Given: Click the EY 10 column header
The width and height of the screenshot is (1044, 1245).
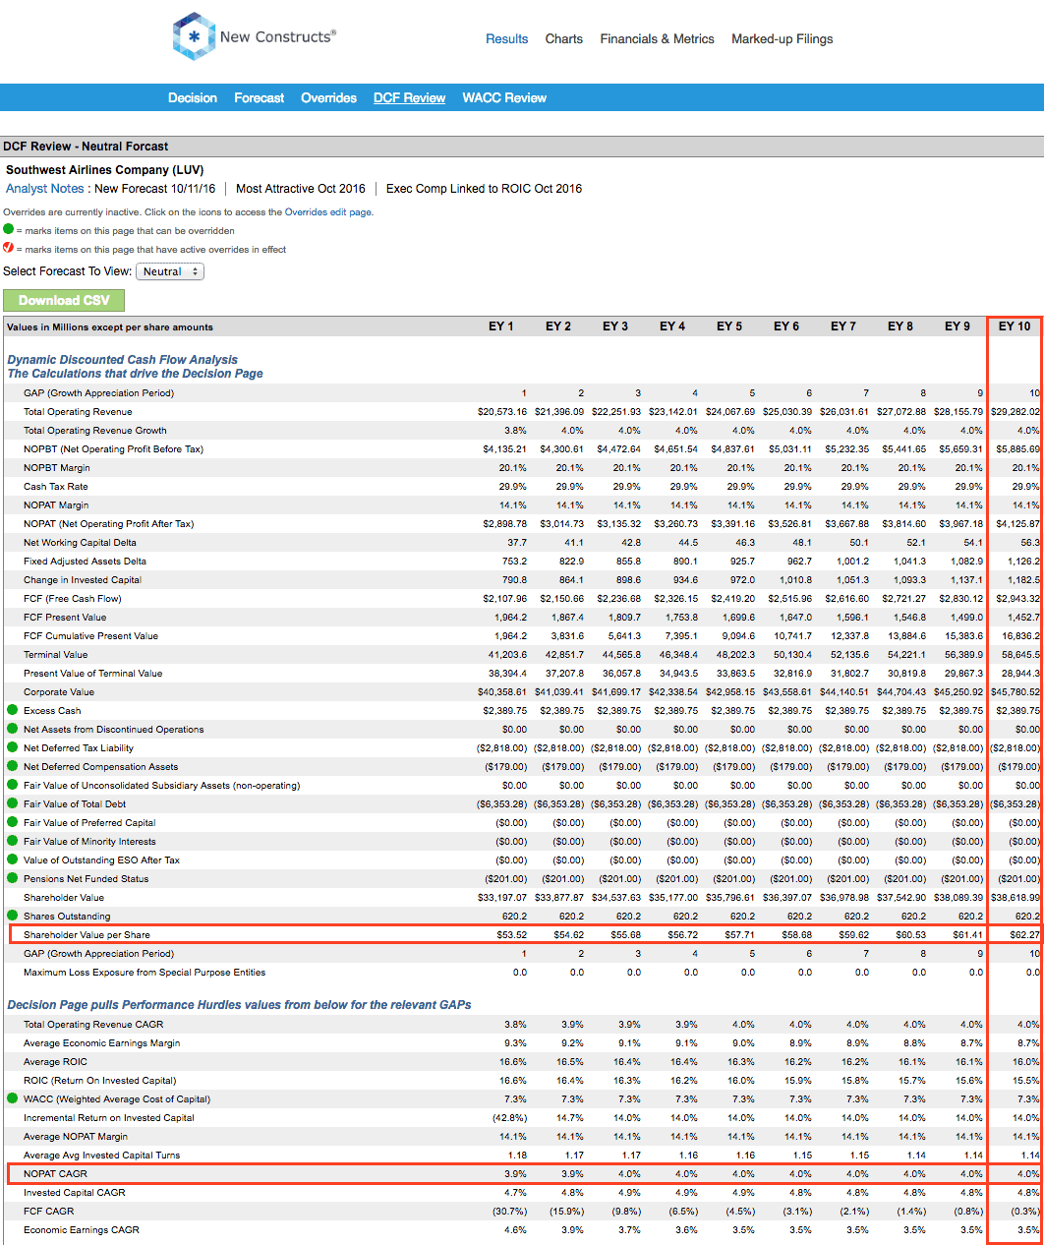Looking at the screenshot, I should (x=1015, y=326).
